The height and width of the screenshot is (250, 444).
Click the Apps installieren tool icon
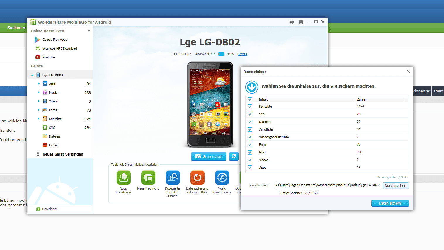click(123, 178)
